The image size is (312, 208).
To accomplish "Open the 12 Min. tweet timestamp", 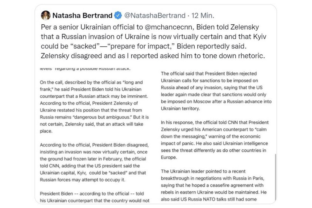I will [203, 15].
